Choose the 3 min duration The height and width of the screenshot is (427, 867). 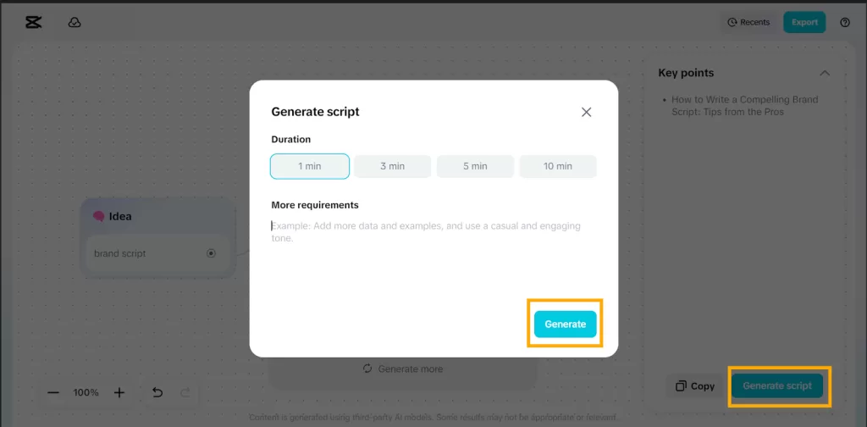click(392, 166)
